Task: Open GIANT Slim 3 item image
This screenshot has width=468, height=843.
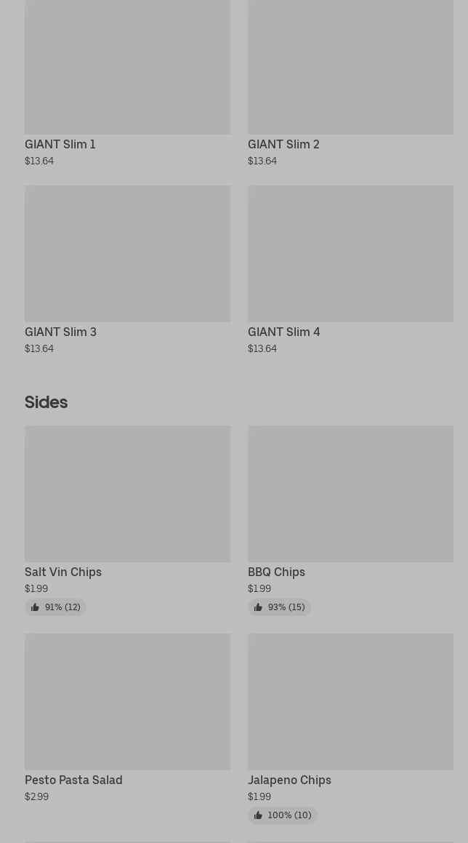Action: pyautogui.click(x=127, y=253)
